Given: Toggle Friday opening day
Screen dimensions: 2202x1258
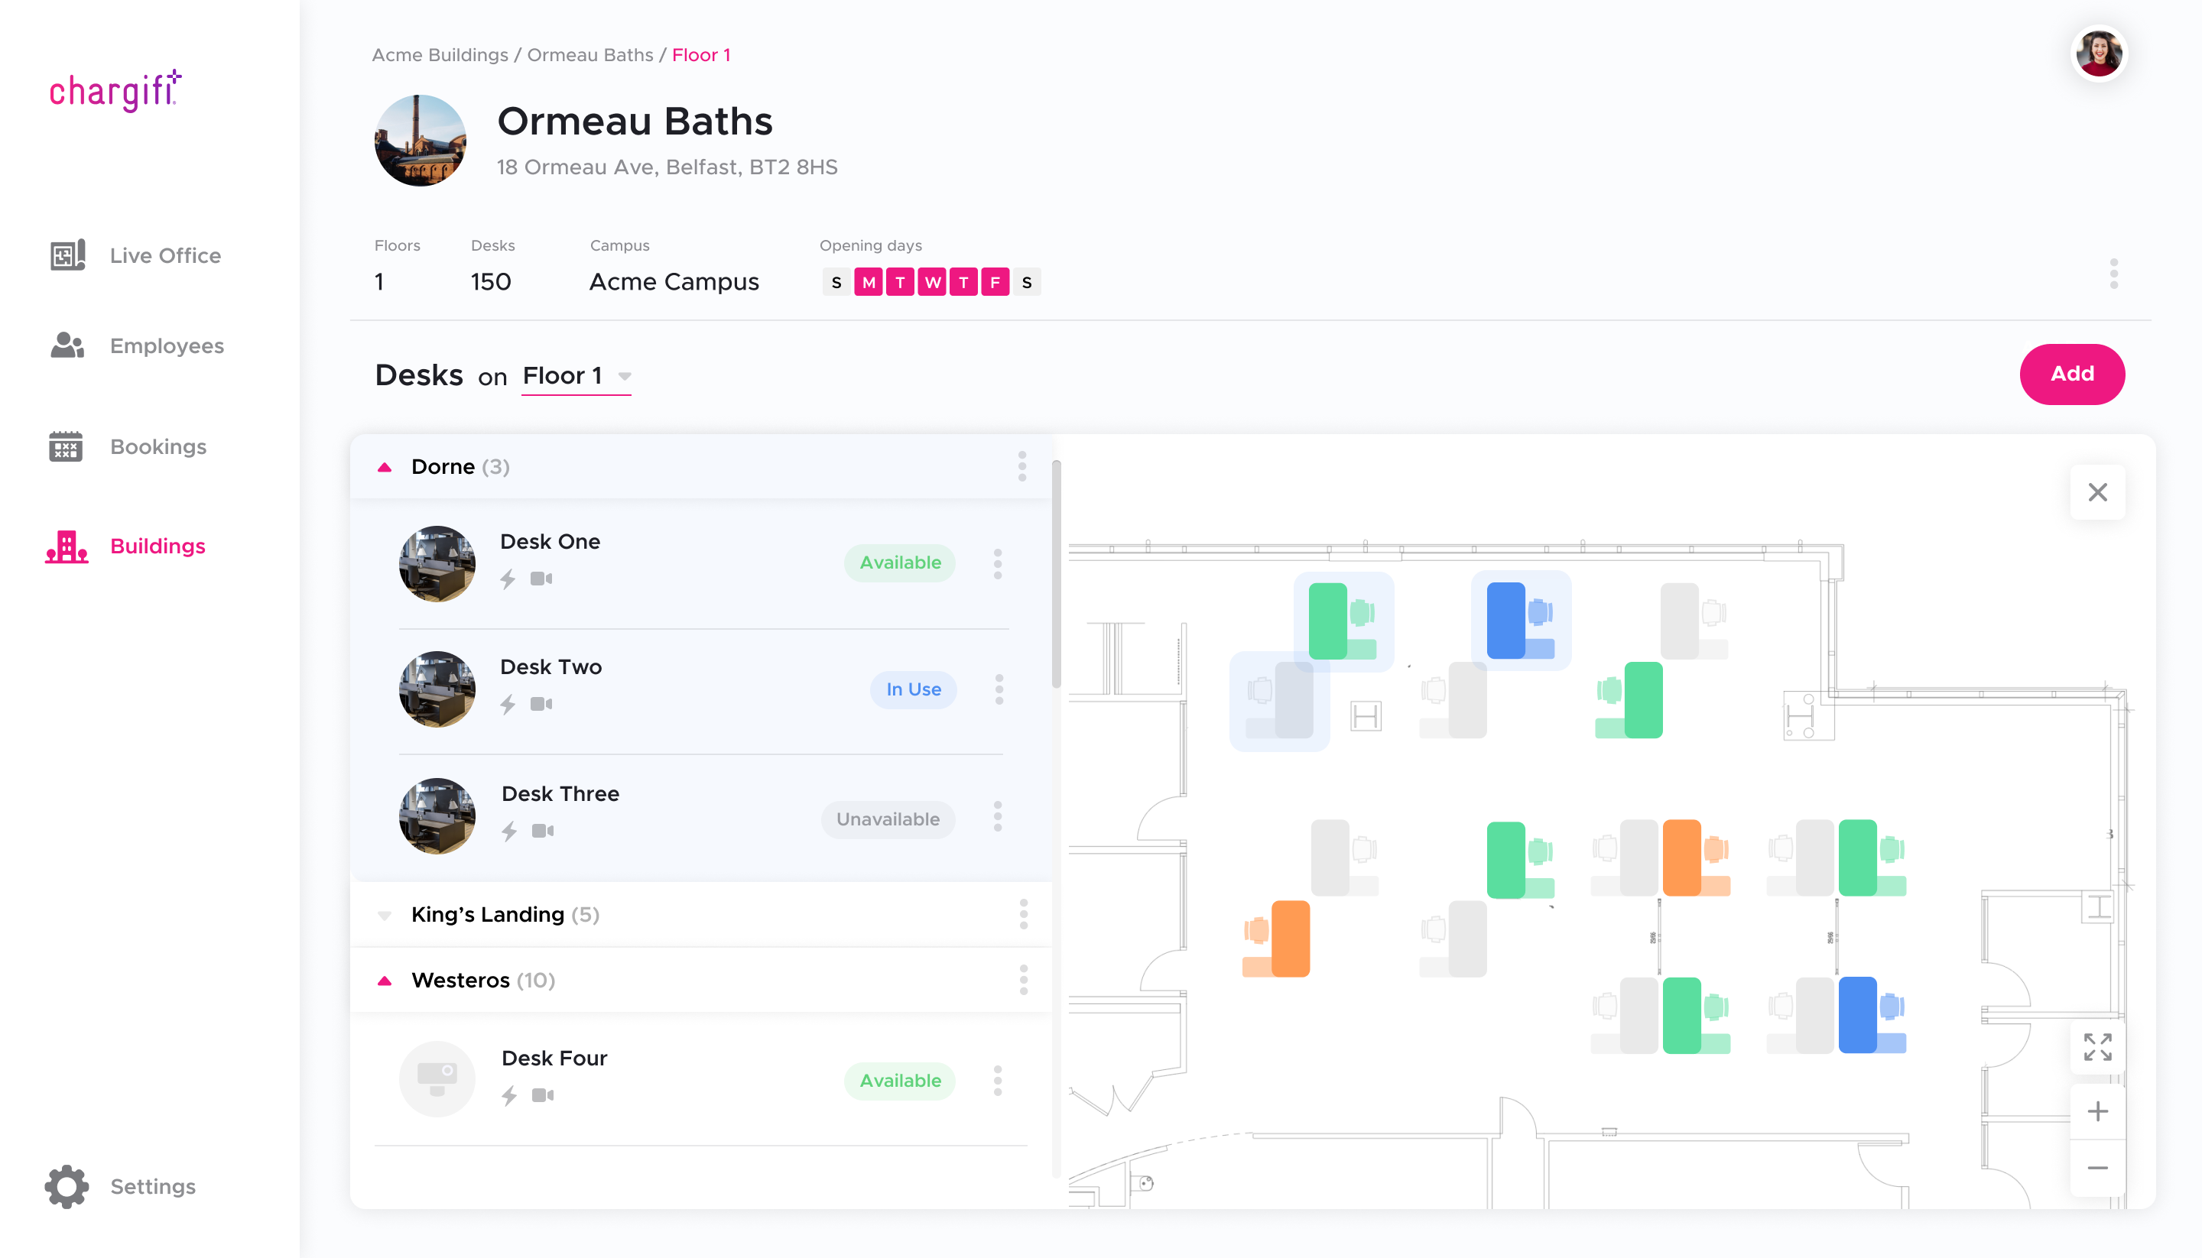Looking at the screenshot, I should coord(995,283).
